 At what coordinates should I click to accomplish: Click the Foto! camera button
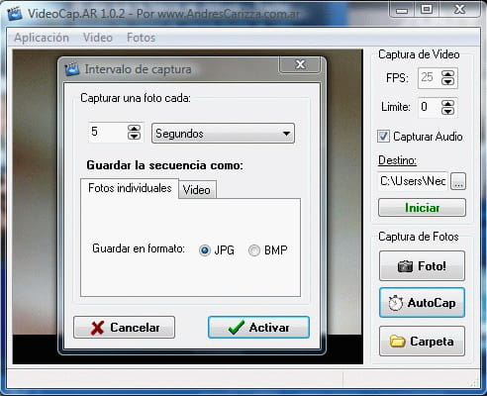[x=422, y=266]
